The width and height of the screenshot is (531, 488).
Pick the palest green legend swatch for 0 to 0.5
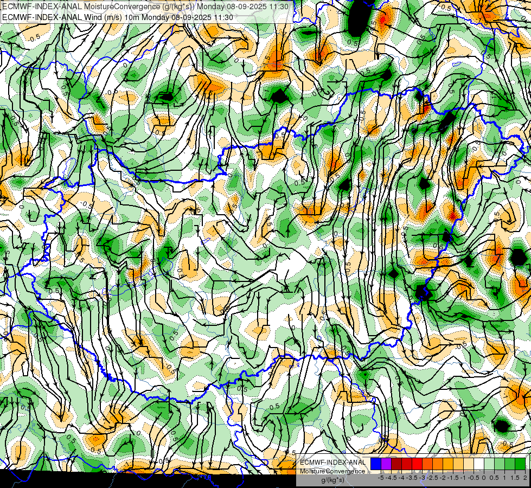point(489,464)
